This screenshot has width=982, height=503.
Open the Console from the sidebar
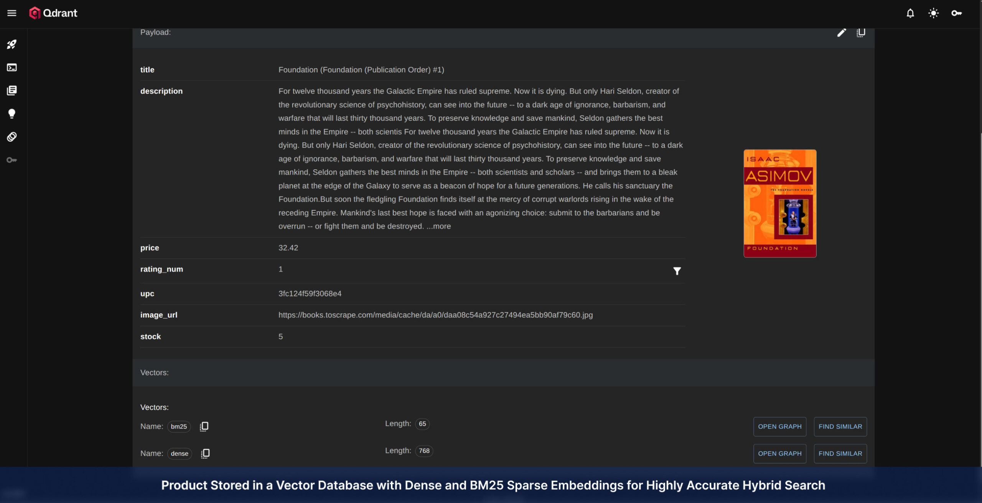pyautogui.click(x=12, y=67)
